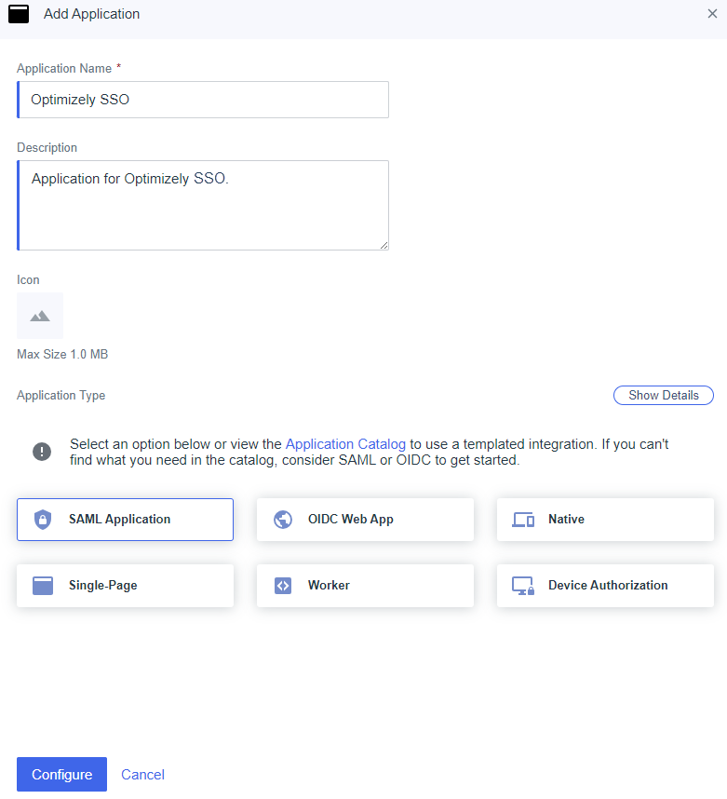
Task: Choose the Native application type
Action: click(x=605, y=520)
